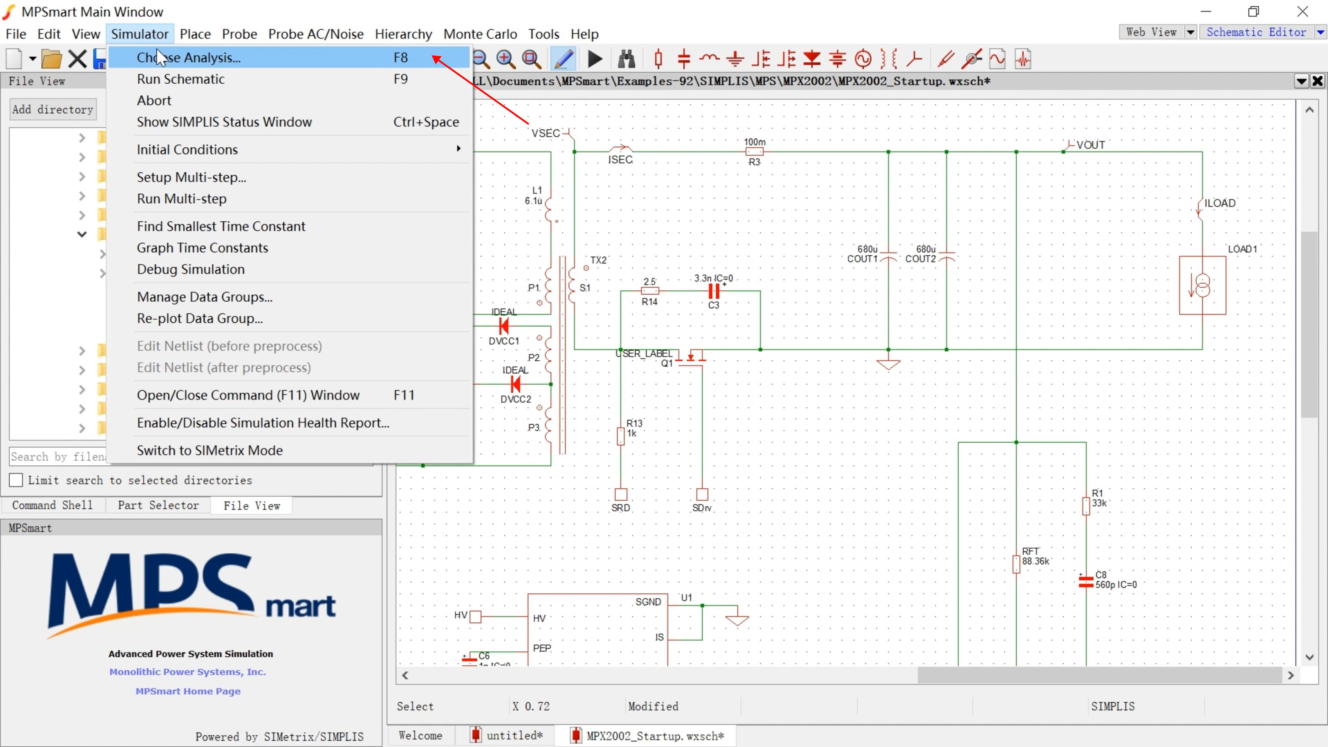Screen dimensions: 1328x747
Task: Check Limit search to selected directories
Action: 16,480
